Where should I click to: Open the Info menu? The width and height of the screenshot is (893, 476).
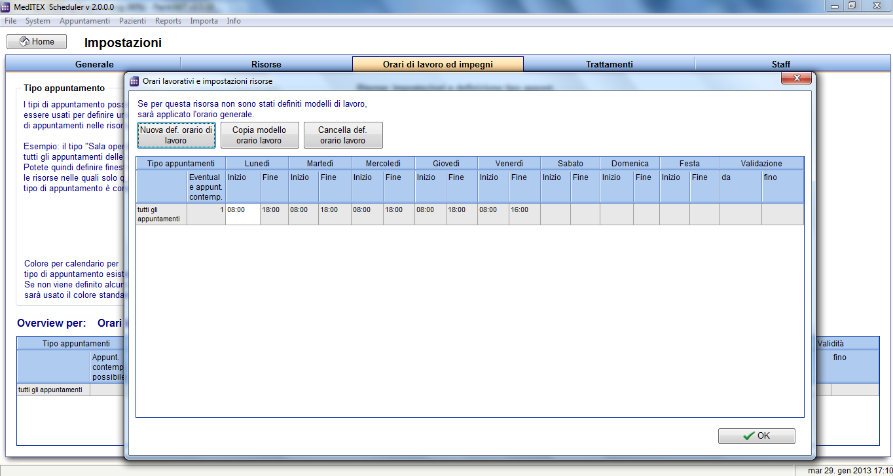(234, 21)
